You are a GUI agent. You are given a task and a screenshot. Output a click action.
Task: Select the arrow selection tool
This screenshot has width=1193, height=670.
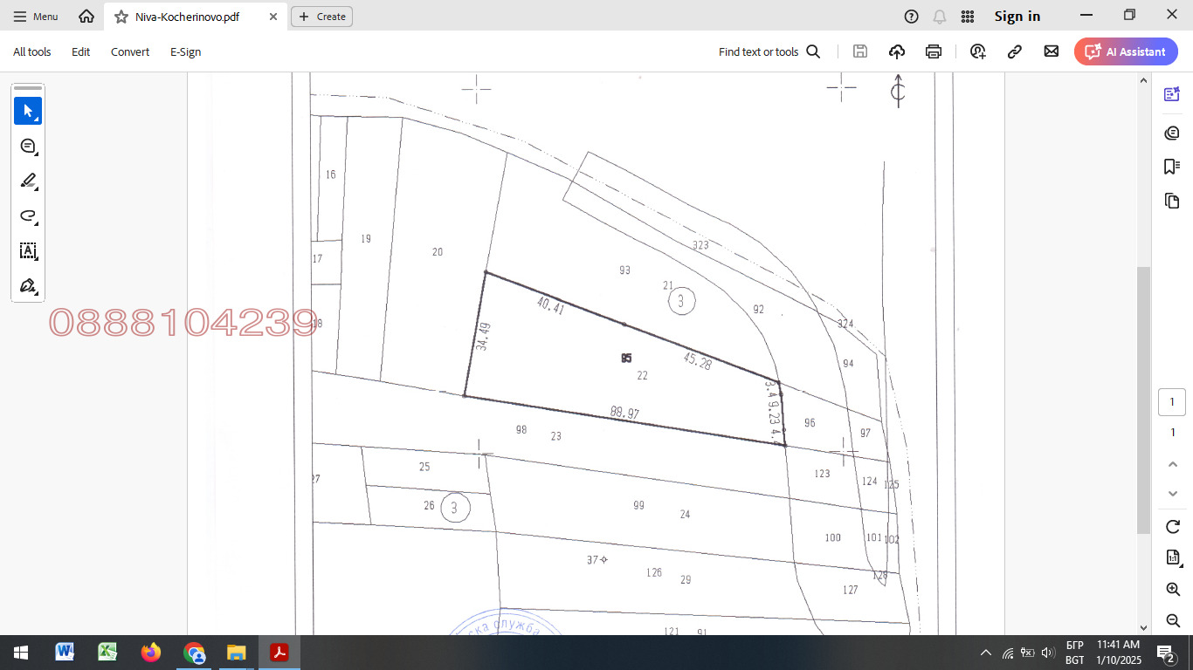(x=28, y=111)
